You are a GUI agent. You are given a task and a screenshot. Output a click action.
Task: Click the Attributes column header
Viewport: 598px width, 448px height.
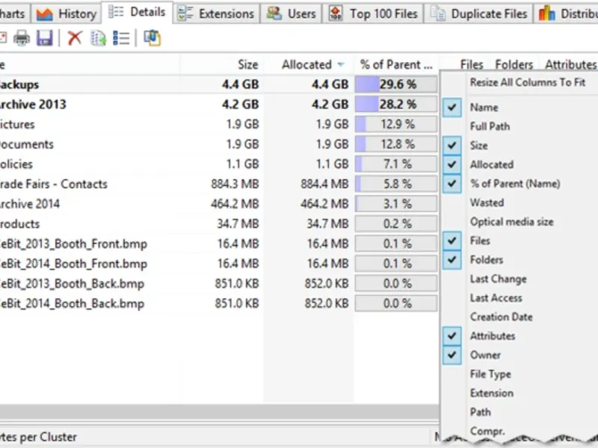[570, 64]
